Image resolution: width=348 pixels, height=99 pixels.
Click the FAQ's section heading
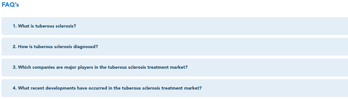coord(10,5)
